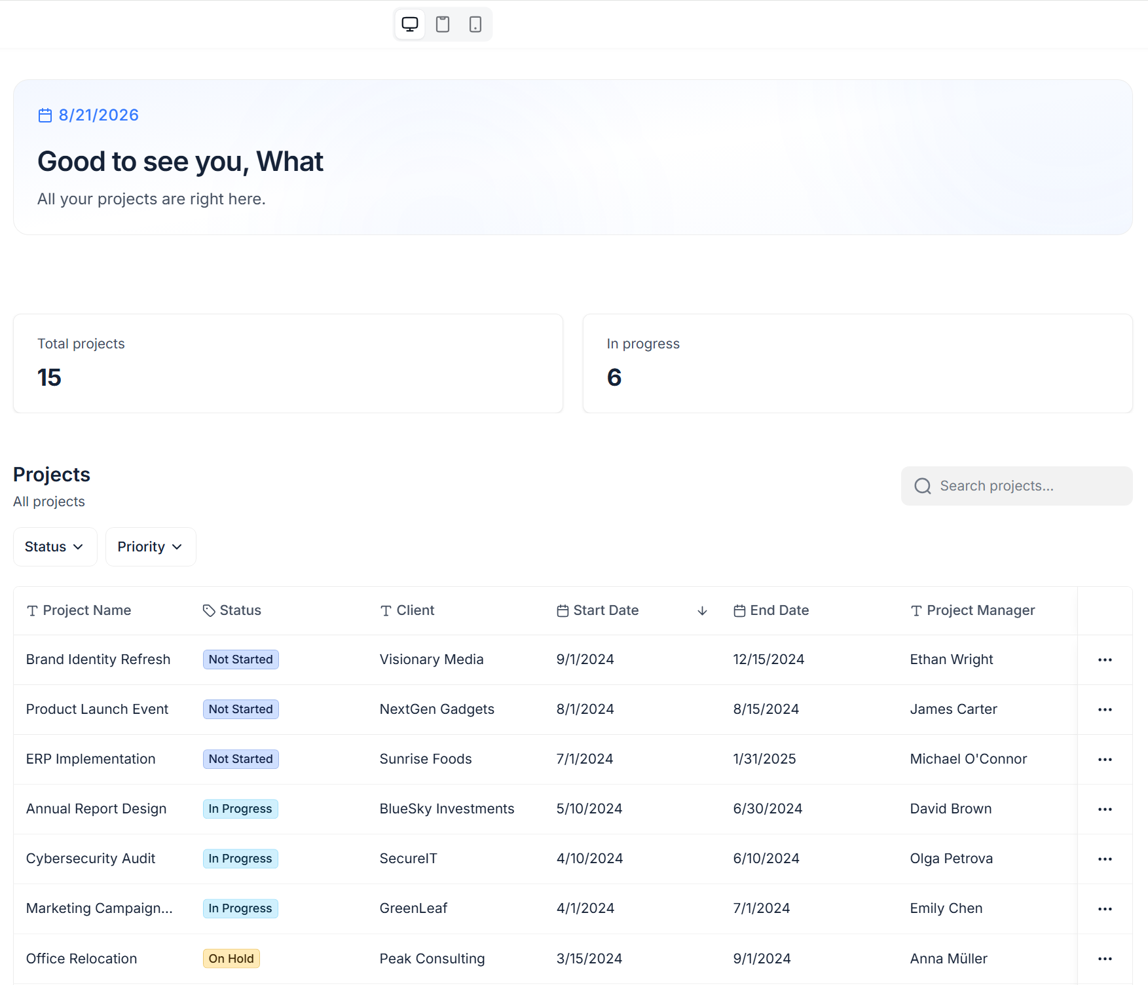The height and width of the screenshot is (985, 1148).
Task: Click the NextGen Gadgets client cell
Action: [437, 709]
